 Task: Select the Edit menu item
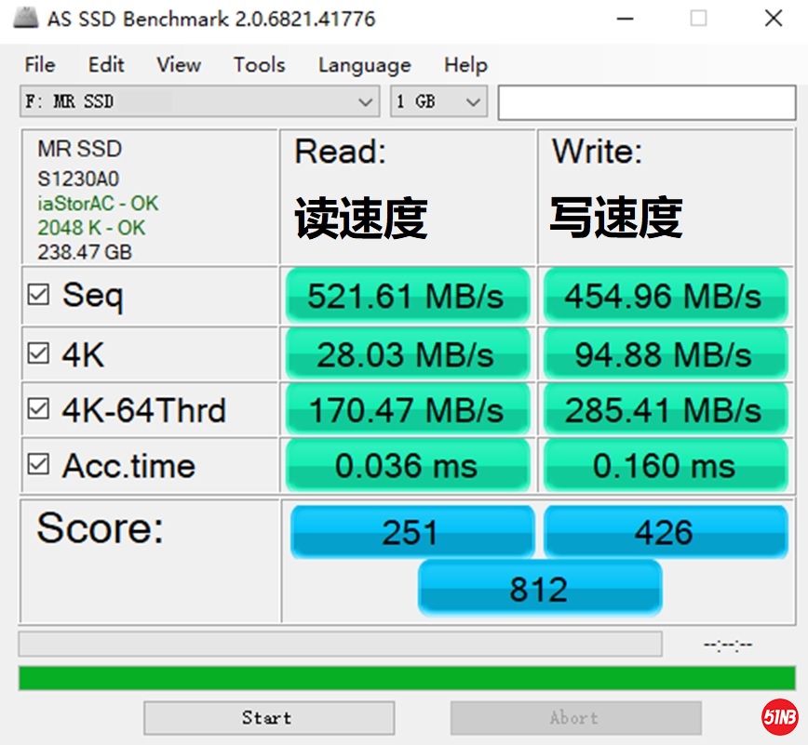pyautogui.click(x=105, y=65)
